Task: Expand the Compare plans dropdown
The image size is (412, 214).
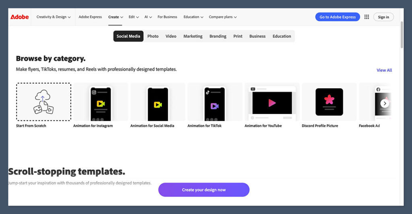Action: click(223, 17)
